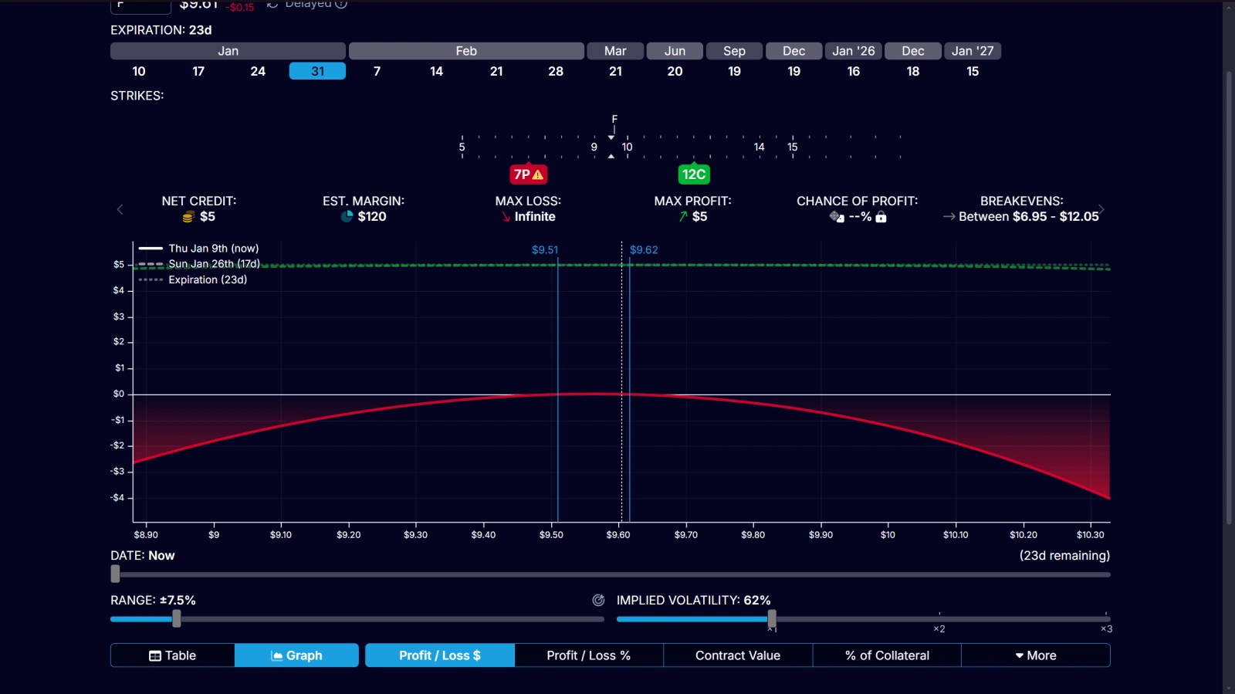Click the net credit coins icon

(188, 217)
